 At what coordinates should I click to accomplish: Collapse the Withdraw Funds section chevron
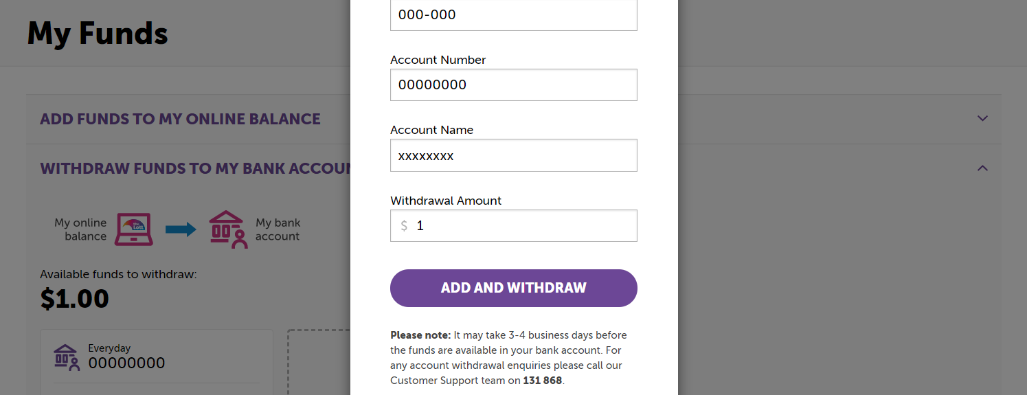click(982, 168)
